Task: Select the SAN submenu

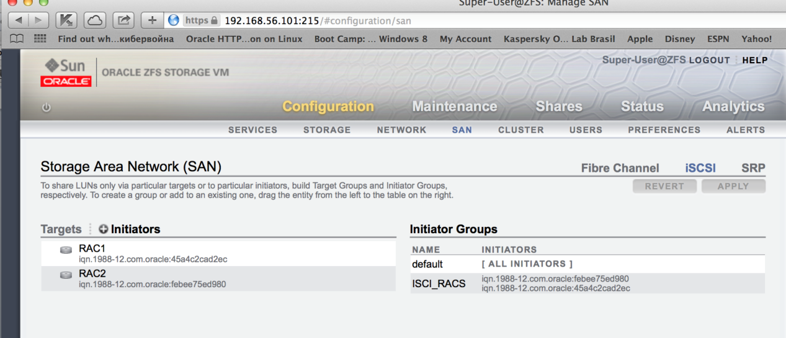Action: [462, 130]
